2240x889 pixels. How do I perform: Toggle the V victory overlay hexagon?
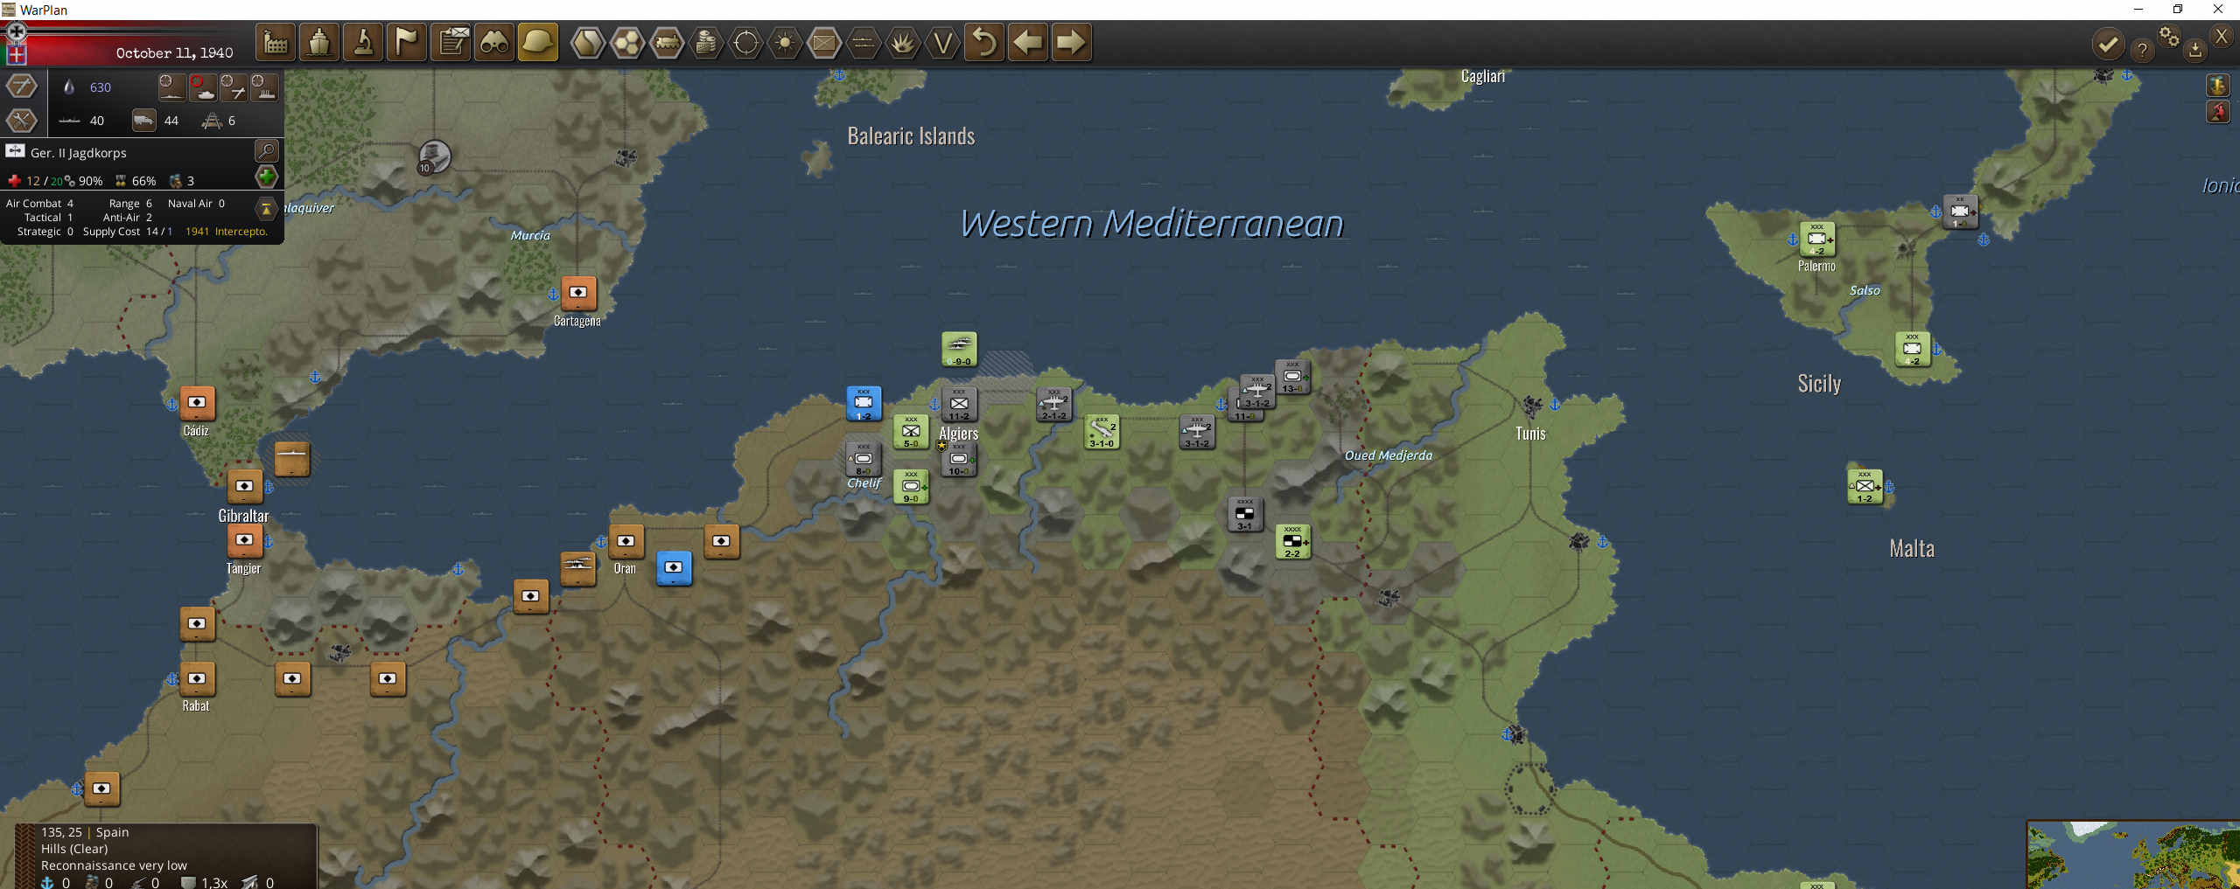click(942, 42)
